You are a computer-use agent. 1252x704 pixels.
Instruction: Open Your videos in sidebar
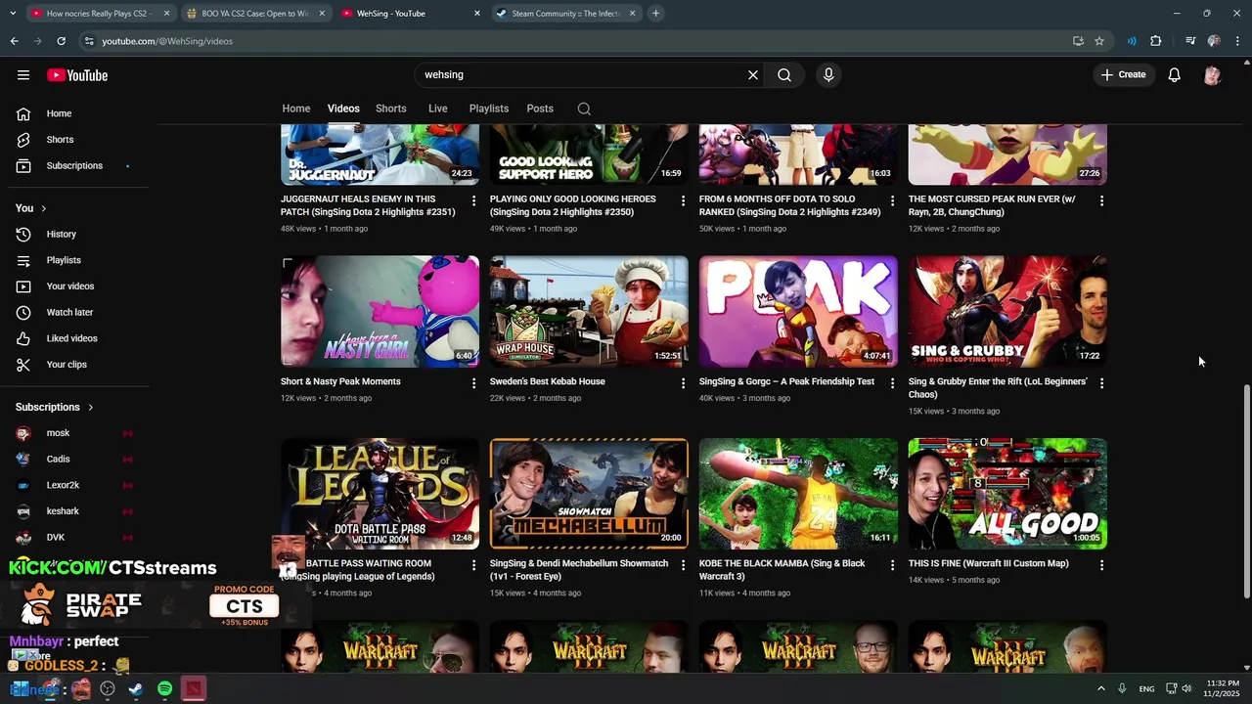(x=70, y=286)
